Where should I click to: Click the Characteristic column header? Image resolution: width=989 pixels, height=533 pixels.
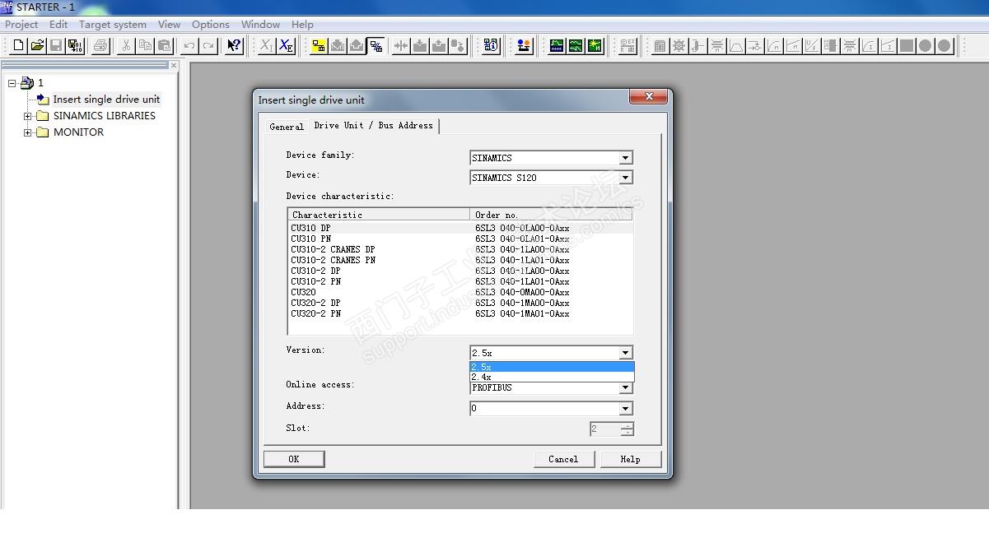pyautogui.click(x=379, y=215)
